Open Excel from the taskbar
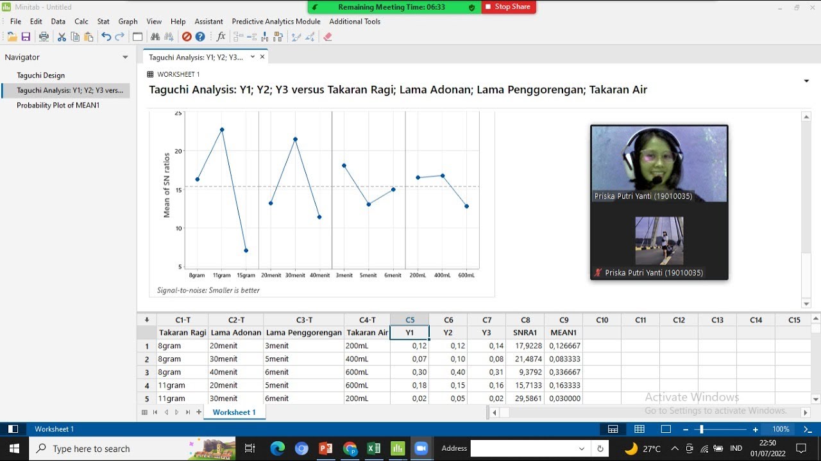 click(373, 448)
